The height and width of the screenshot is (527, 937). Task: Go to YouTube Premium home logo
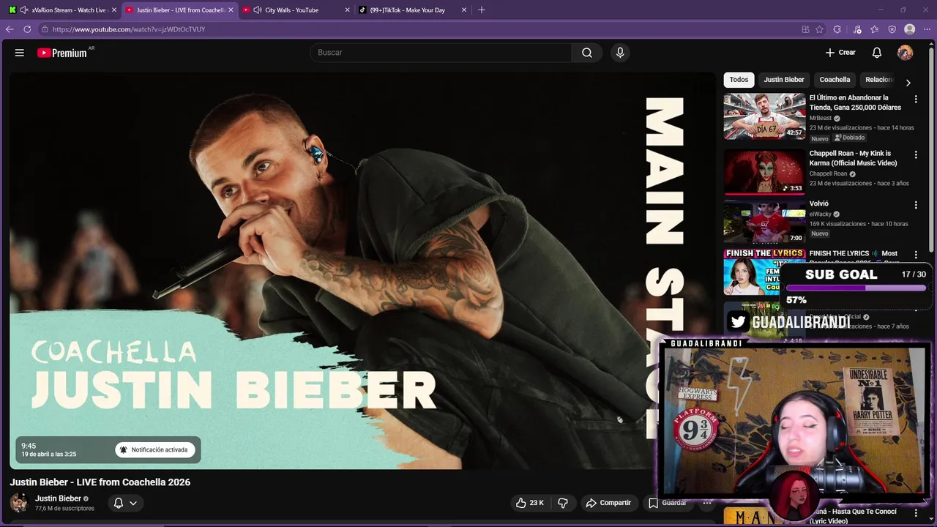(x=62, y=53)
